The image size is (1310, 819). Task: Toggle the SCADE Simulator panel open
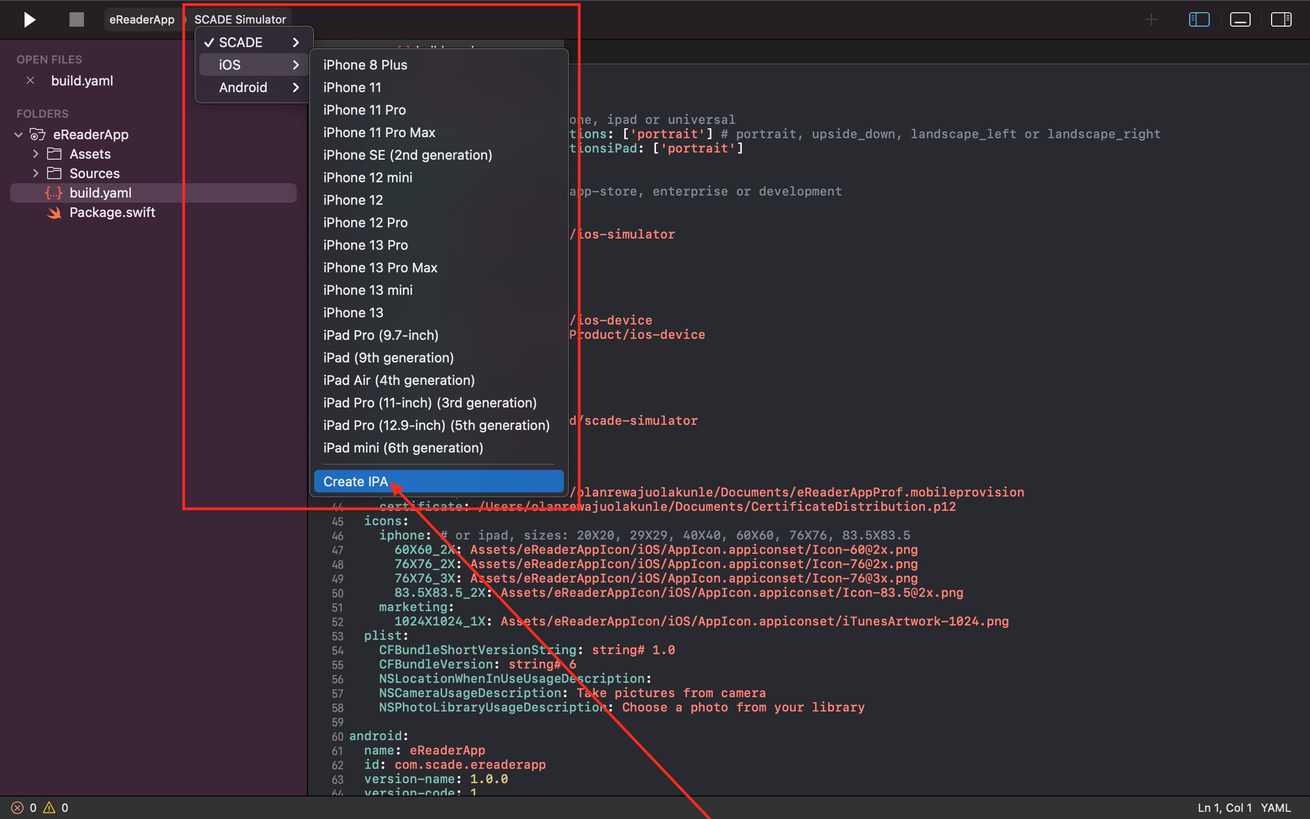tap(238, 19)
